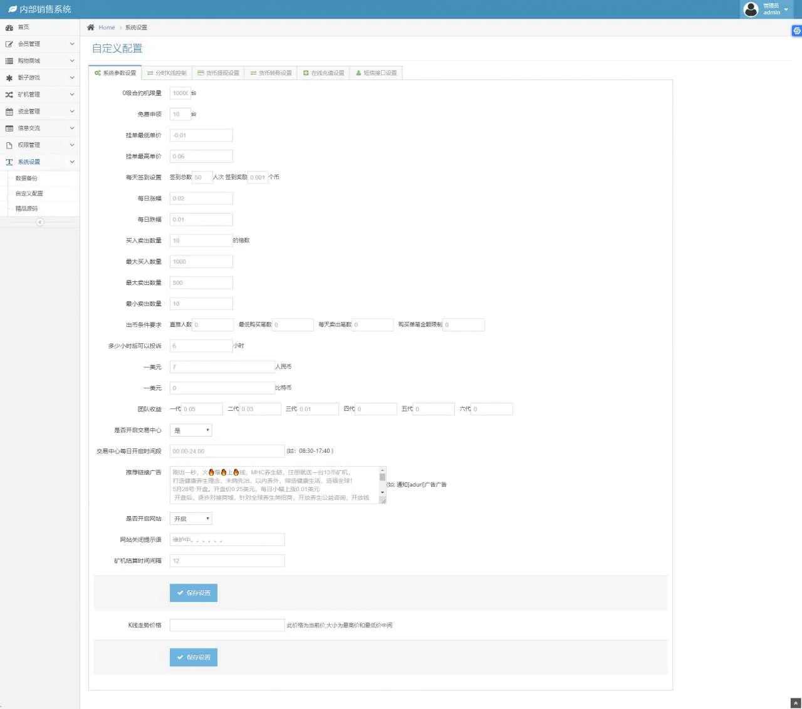Open the 是否开启交易中心 dropdown

click(190, 430)
